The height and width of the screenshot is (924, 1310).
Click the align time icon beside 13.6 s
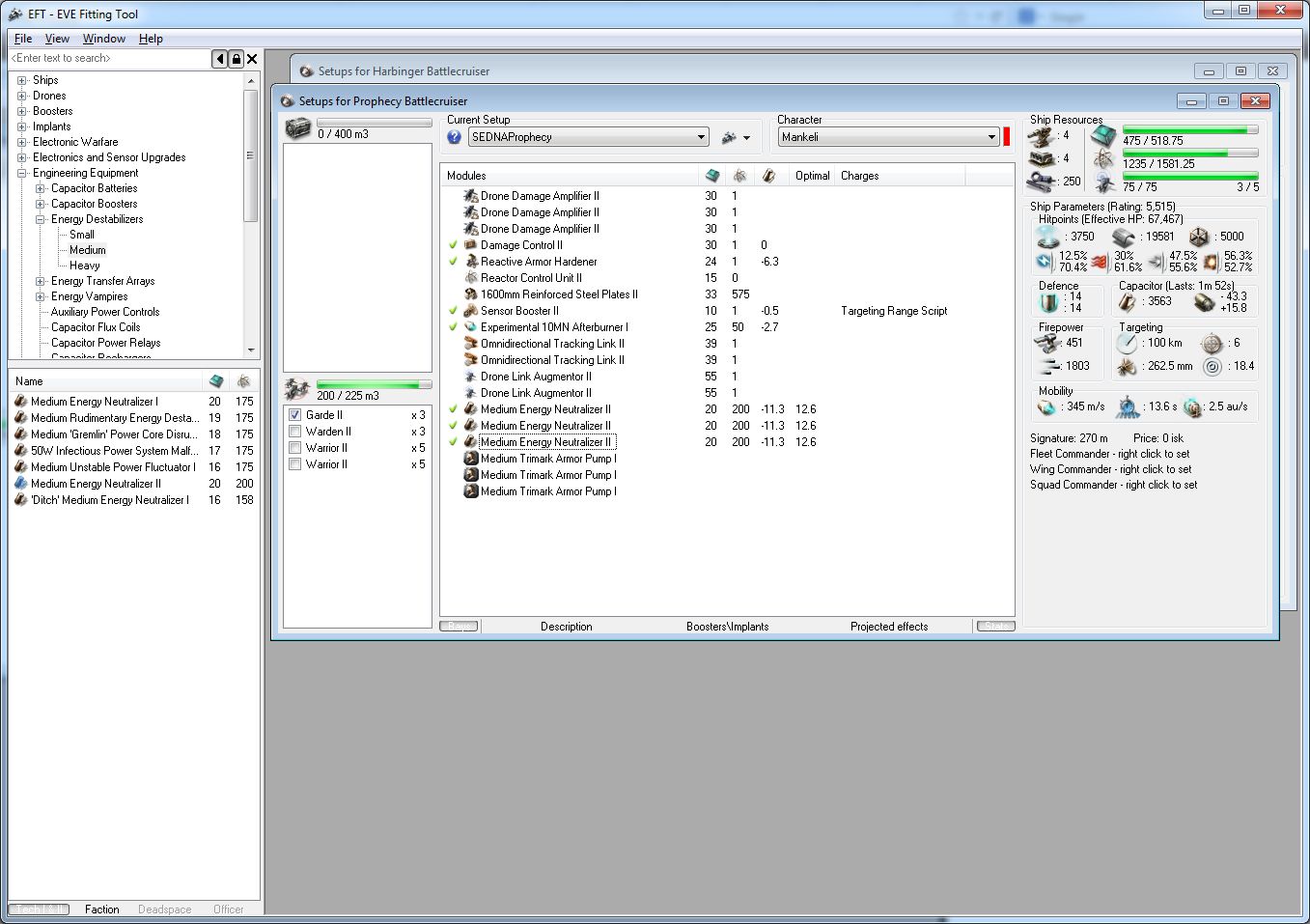pyautogui.click(x=1128, y=407)
